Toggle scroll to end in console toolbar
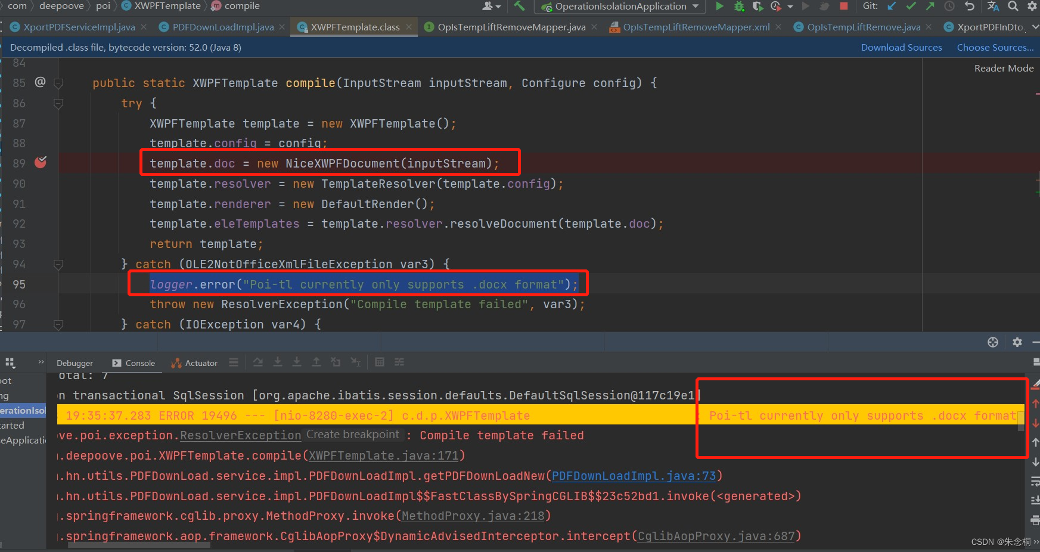 [x=1035, y=501]
